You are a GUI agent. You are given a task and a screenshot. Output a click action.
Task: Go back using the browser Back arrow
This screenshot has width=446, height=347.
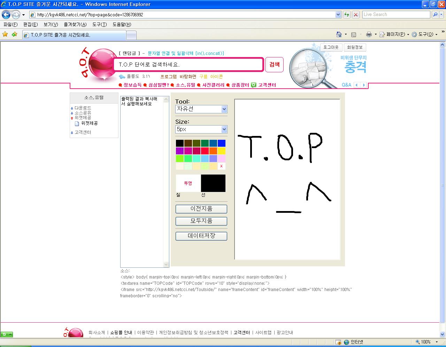tap(6, 15)
